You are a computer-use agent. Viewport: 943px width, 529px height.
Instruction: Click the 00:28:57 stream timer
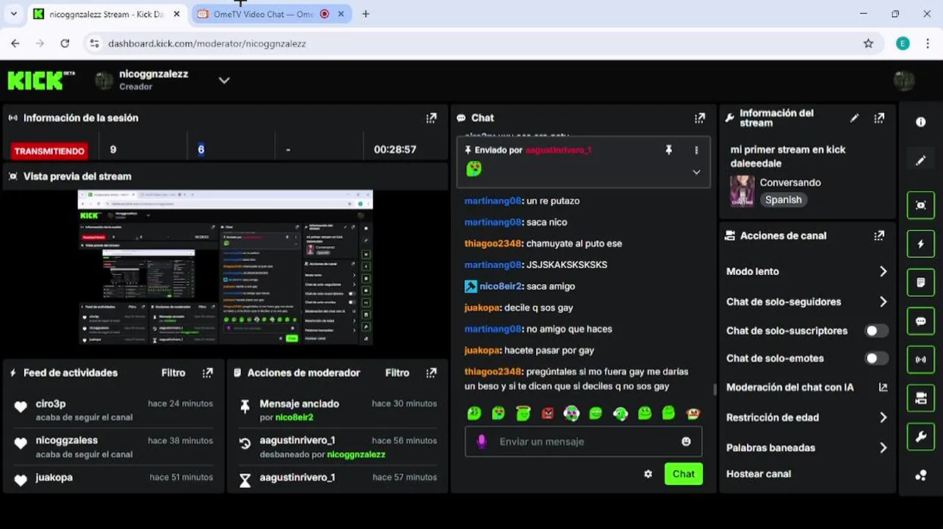(395, 149)
